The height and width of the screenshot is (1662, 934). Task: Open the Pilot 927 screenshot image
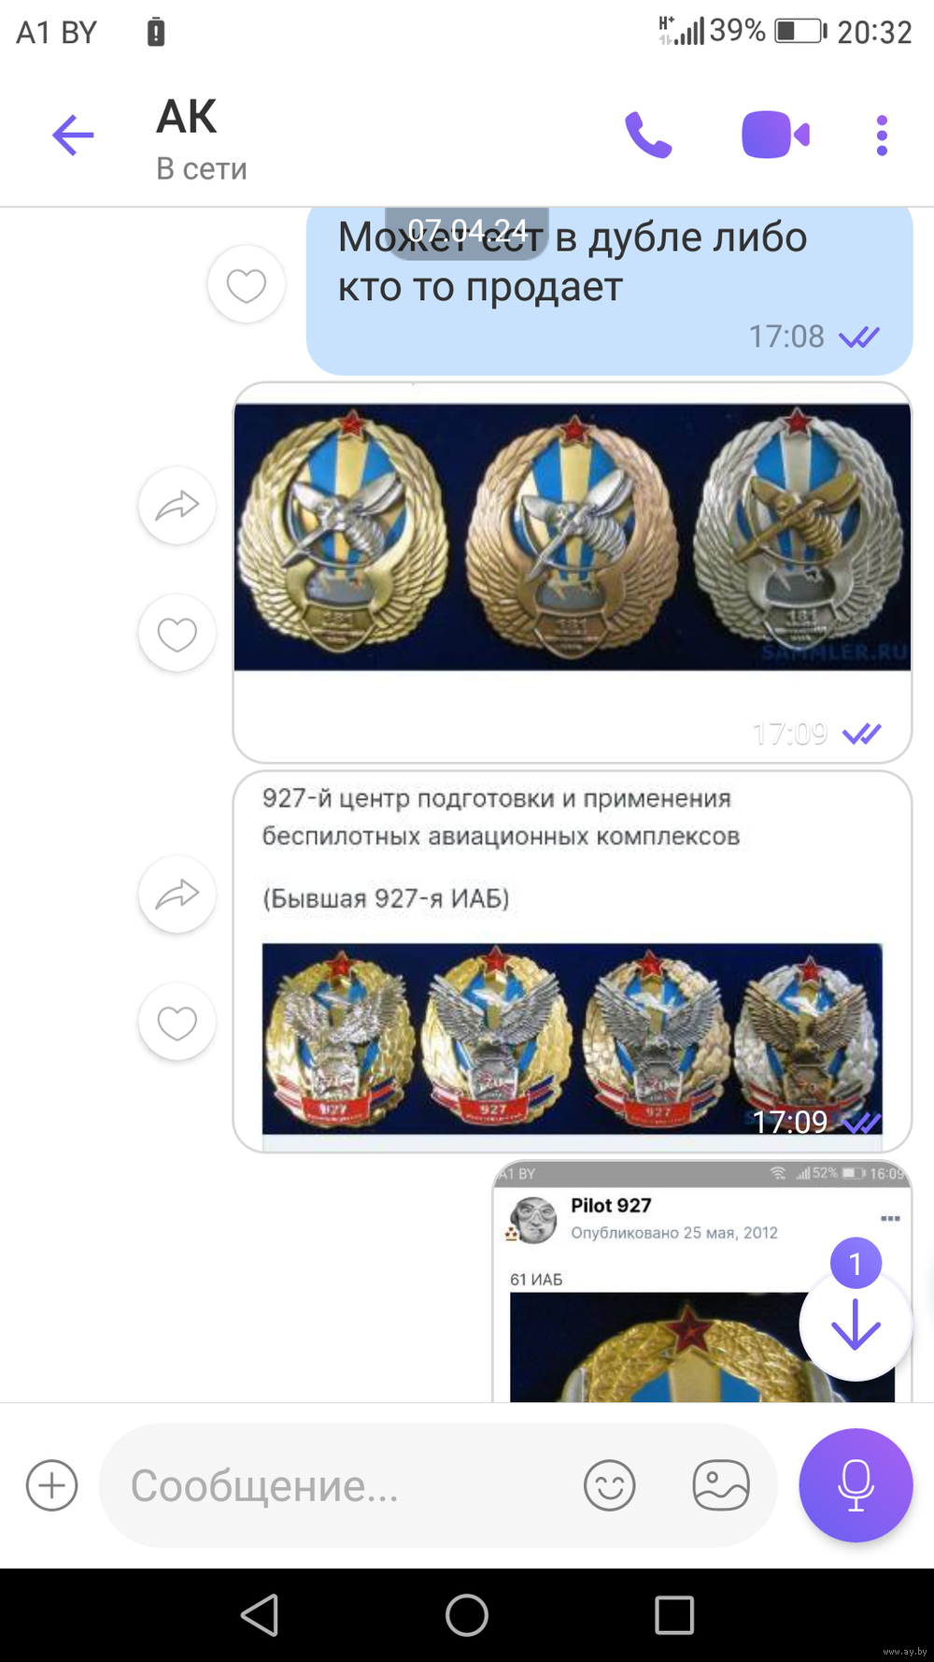700,1281
